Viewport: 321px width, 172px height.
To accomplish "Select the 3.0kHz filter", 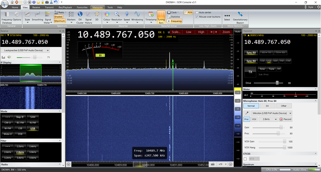I will 33,152.
